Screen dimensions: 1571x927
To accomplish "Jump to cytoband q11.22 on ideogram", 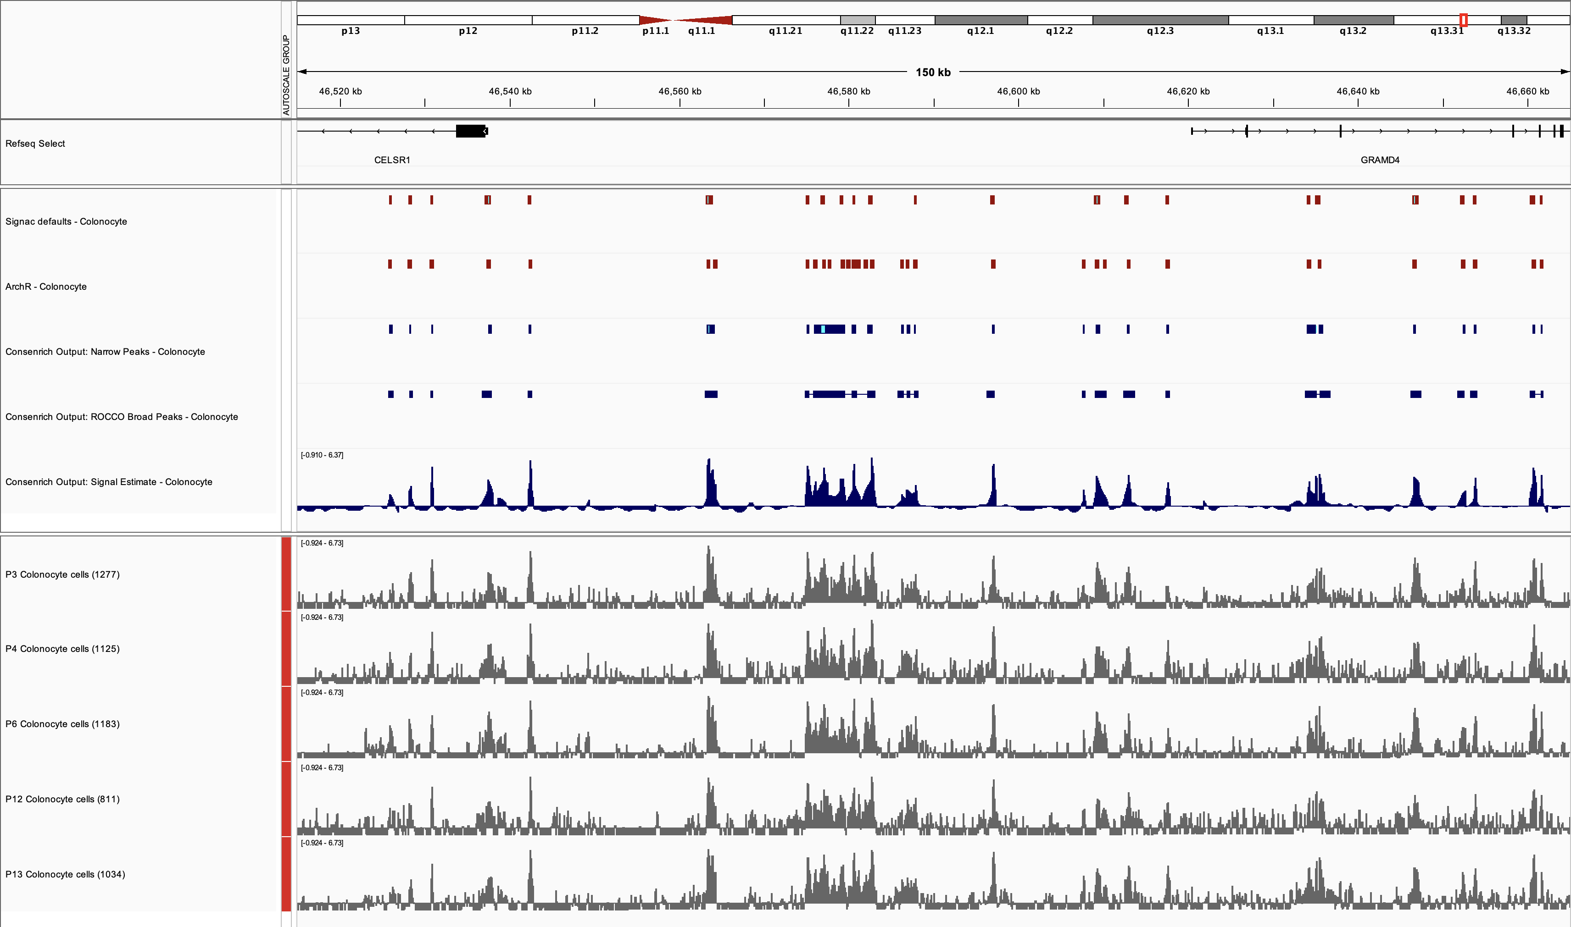I will pos(857,20).
